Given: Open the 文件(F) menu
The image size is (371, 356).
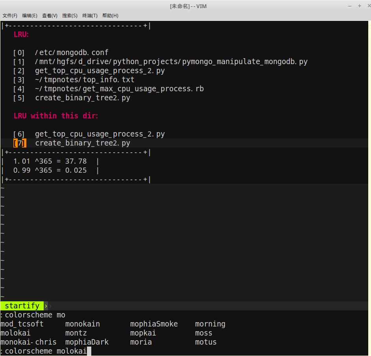Looking at the screenshot, I should (10, 16).
